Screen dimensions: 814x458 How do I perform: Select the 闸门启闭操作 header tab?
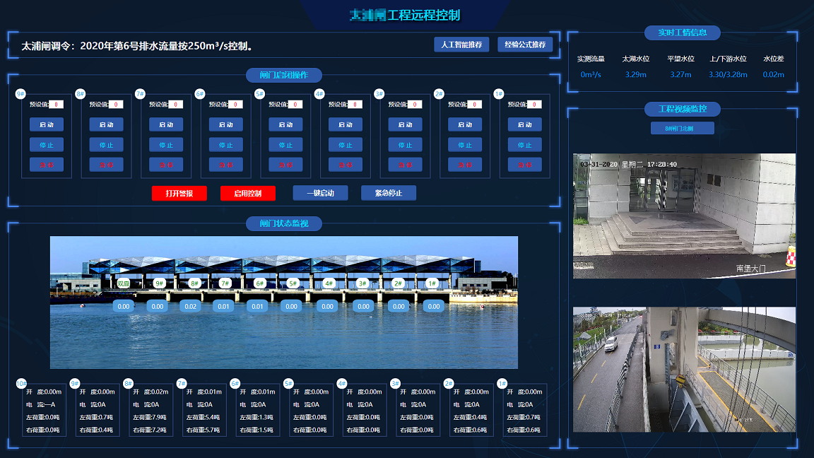pos(284,75)
